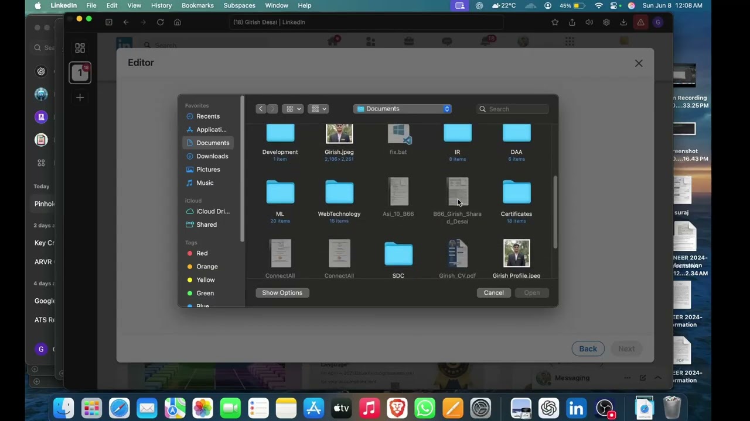Open the History menu
The image size is (750, 421).
[x=161, y=5]
